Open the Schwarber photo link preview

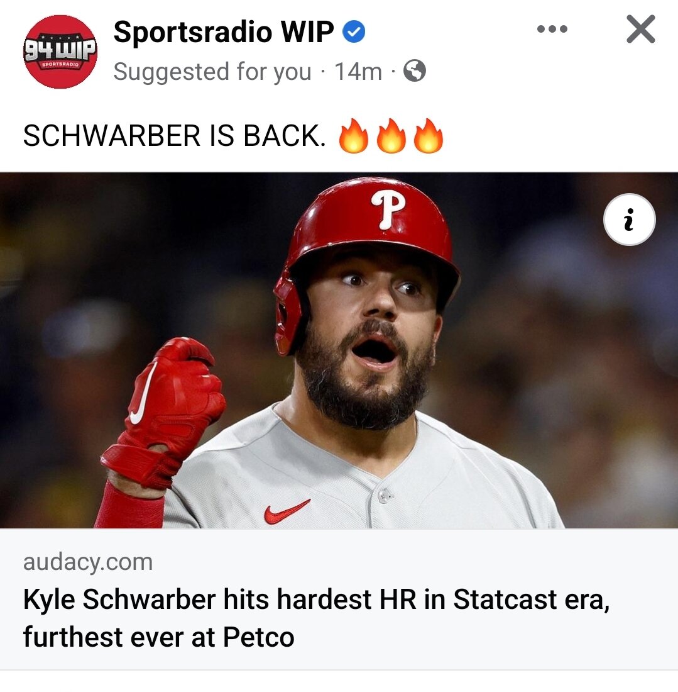click(x=339, y=350)
